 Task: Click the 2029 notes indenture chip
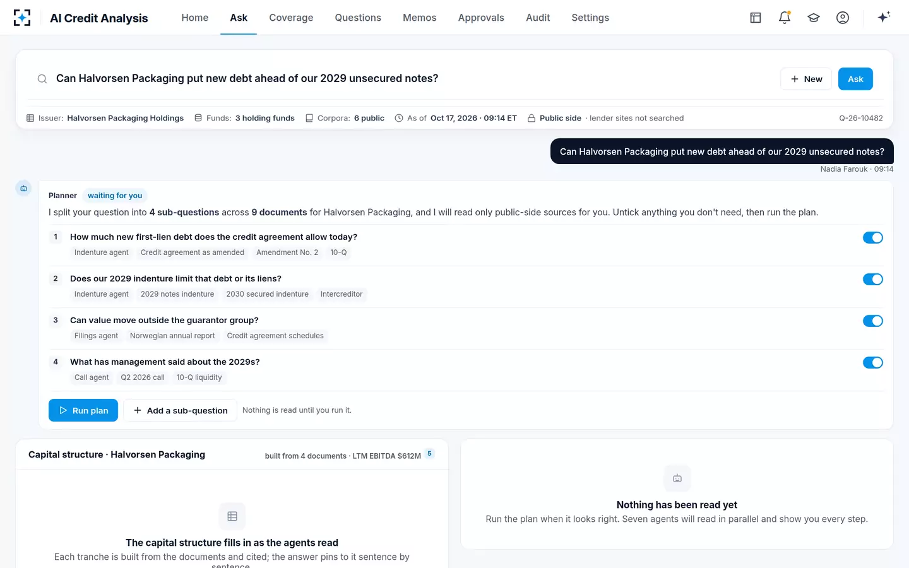177,294
